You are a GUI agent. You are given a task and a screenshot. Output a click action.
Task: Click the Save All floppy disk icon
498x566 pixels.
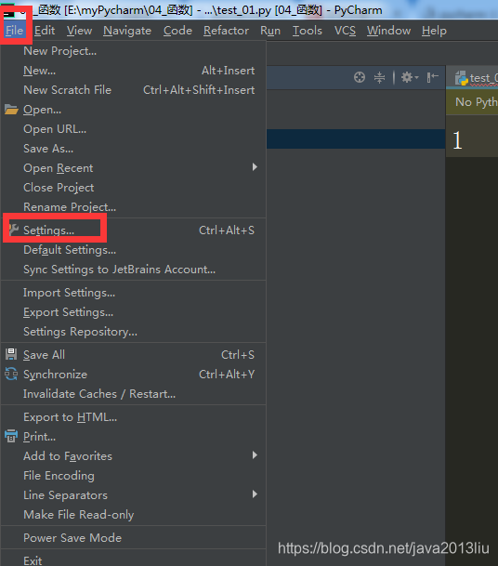[11, 354]
